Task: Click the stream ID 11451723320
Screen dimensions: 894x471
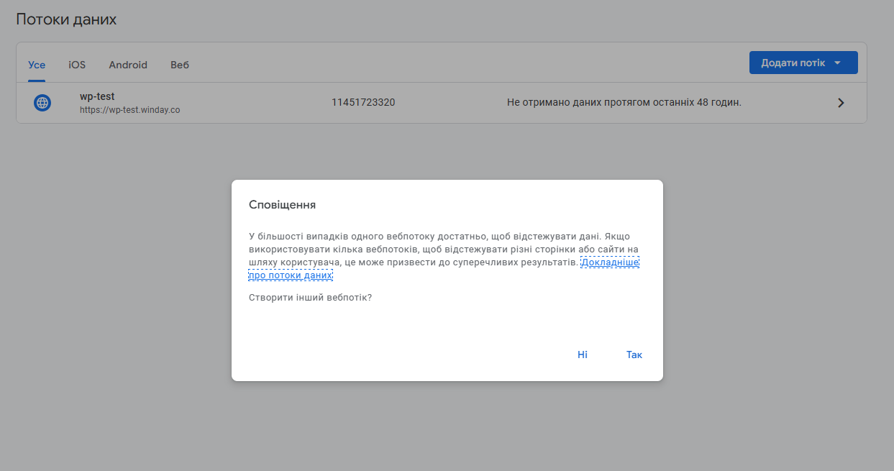Action: coord(363,103)
